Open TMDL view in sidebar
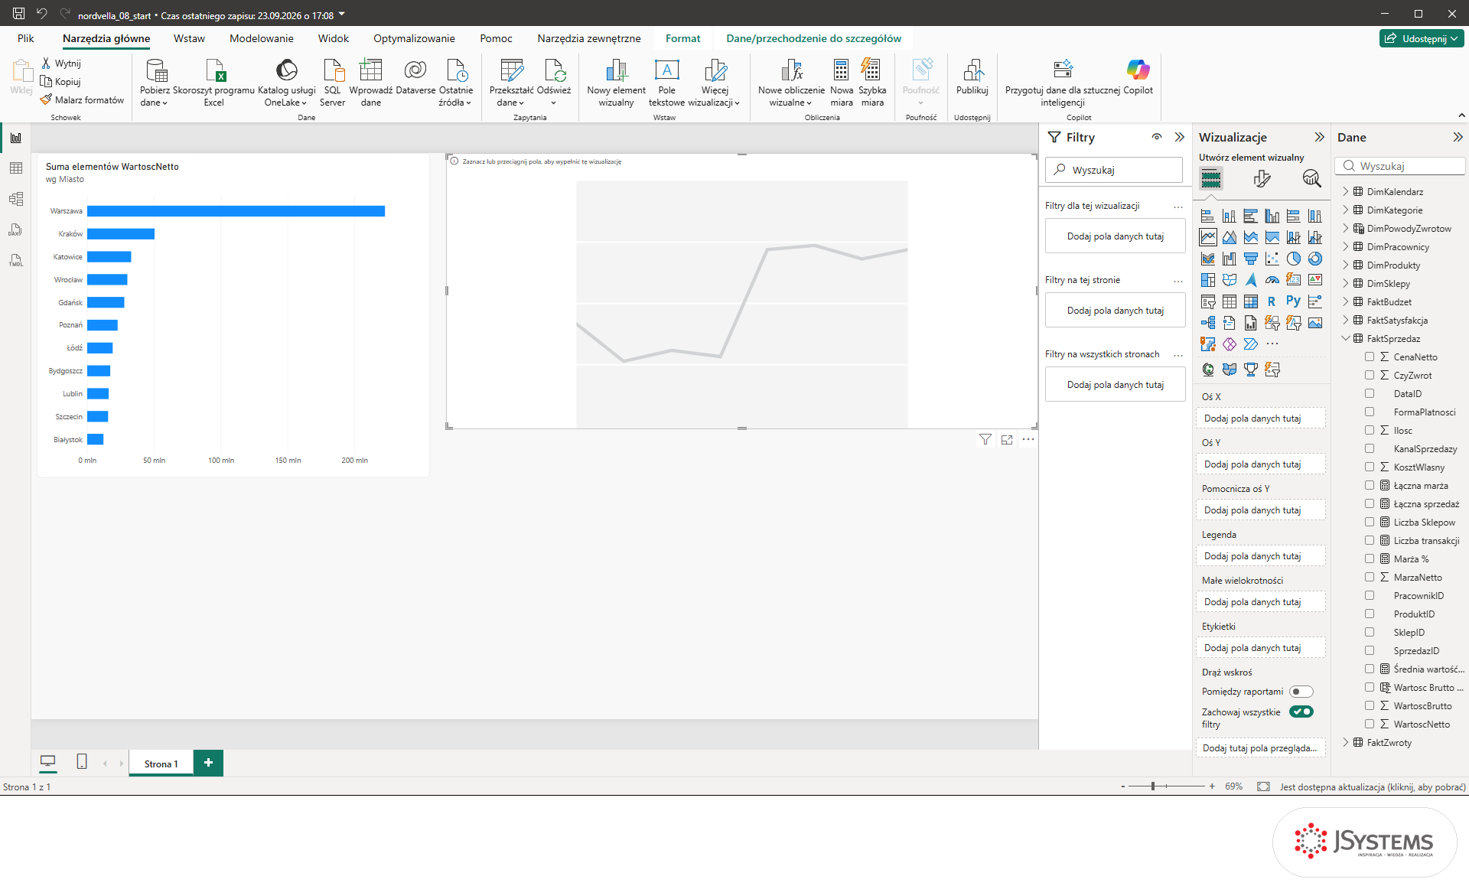 pos(16,260)
